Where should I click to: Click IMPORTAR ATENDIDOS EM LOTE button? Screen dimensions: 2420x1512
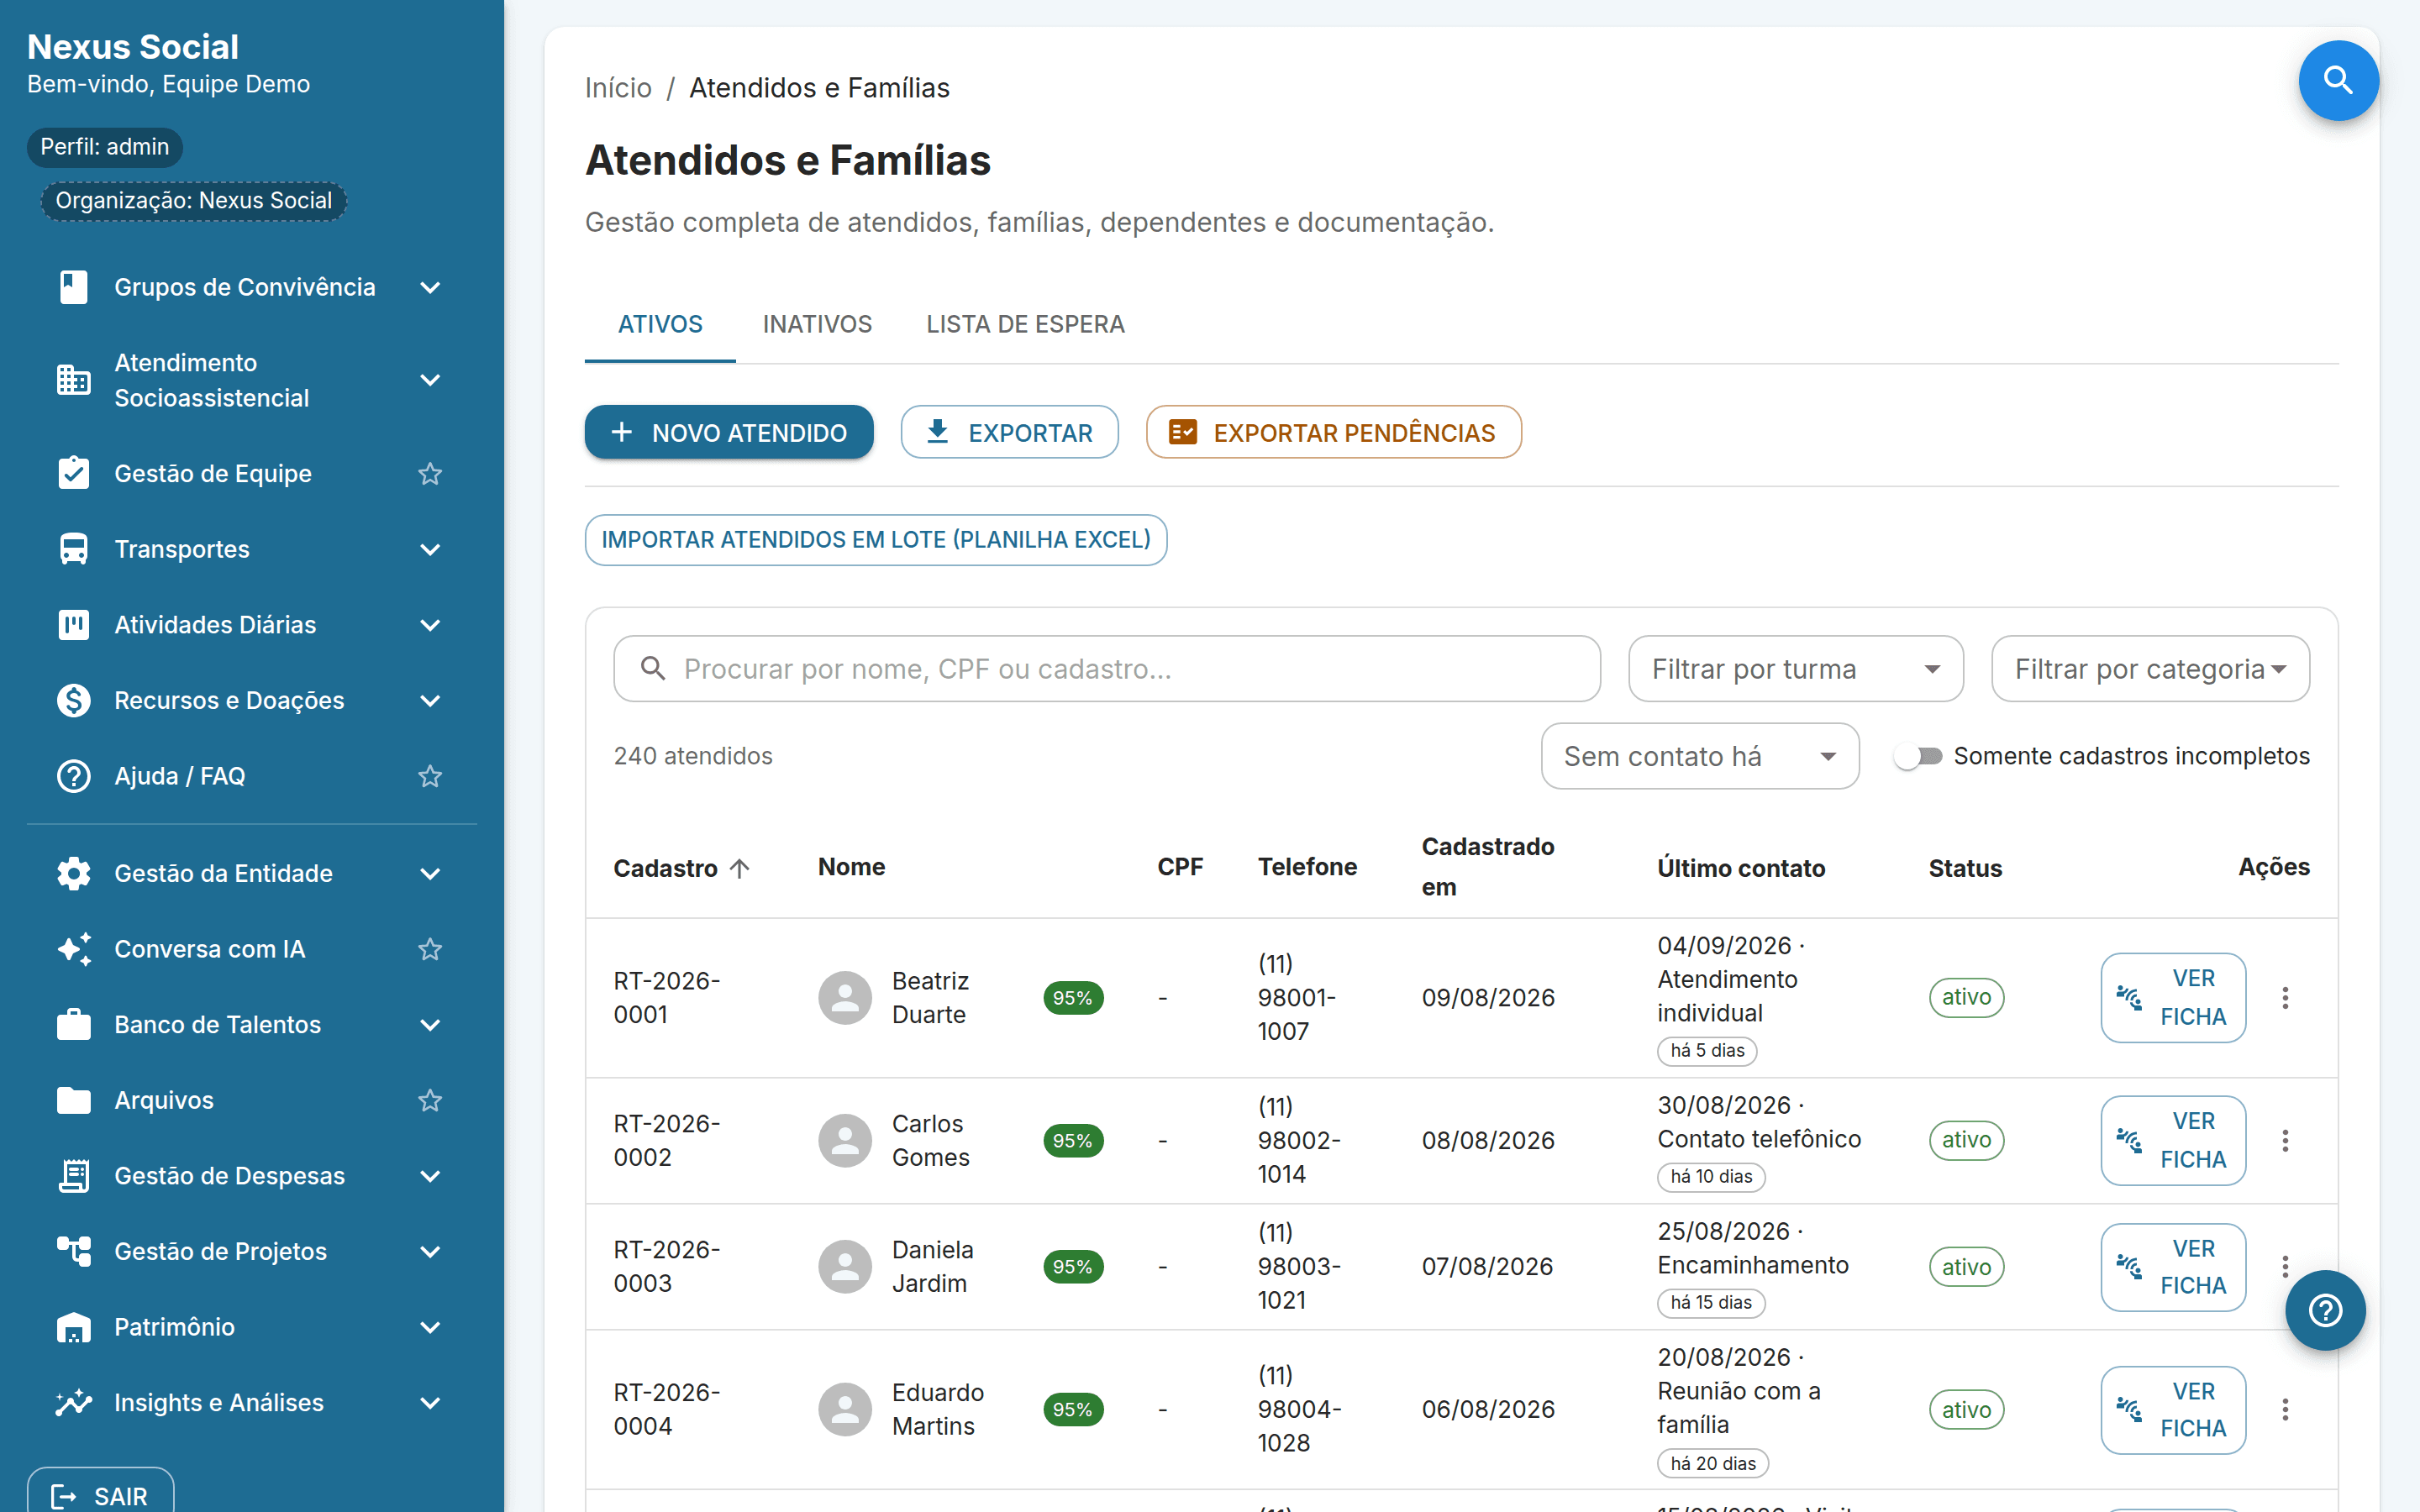876,540
